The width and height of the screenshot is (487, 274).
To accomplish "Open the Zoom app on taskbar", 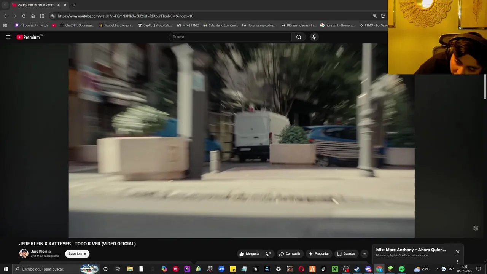I will pos(221,269).
